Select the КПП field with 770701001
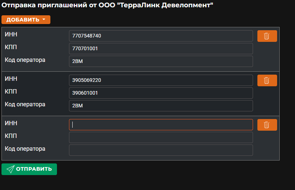 tap(161, 48)
